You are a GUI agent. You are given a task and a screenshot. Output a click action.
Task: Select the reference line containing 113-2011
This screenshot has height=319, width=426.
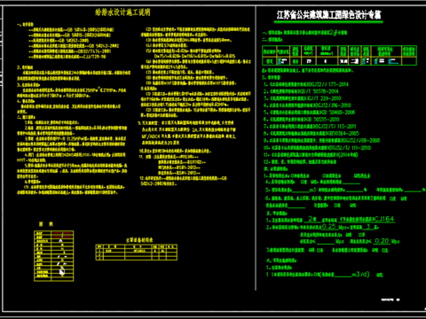click(310, 127)
